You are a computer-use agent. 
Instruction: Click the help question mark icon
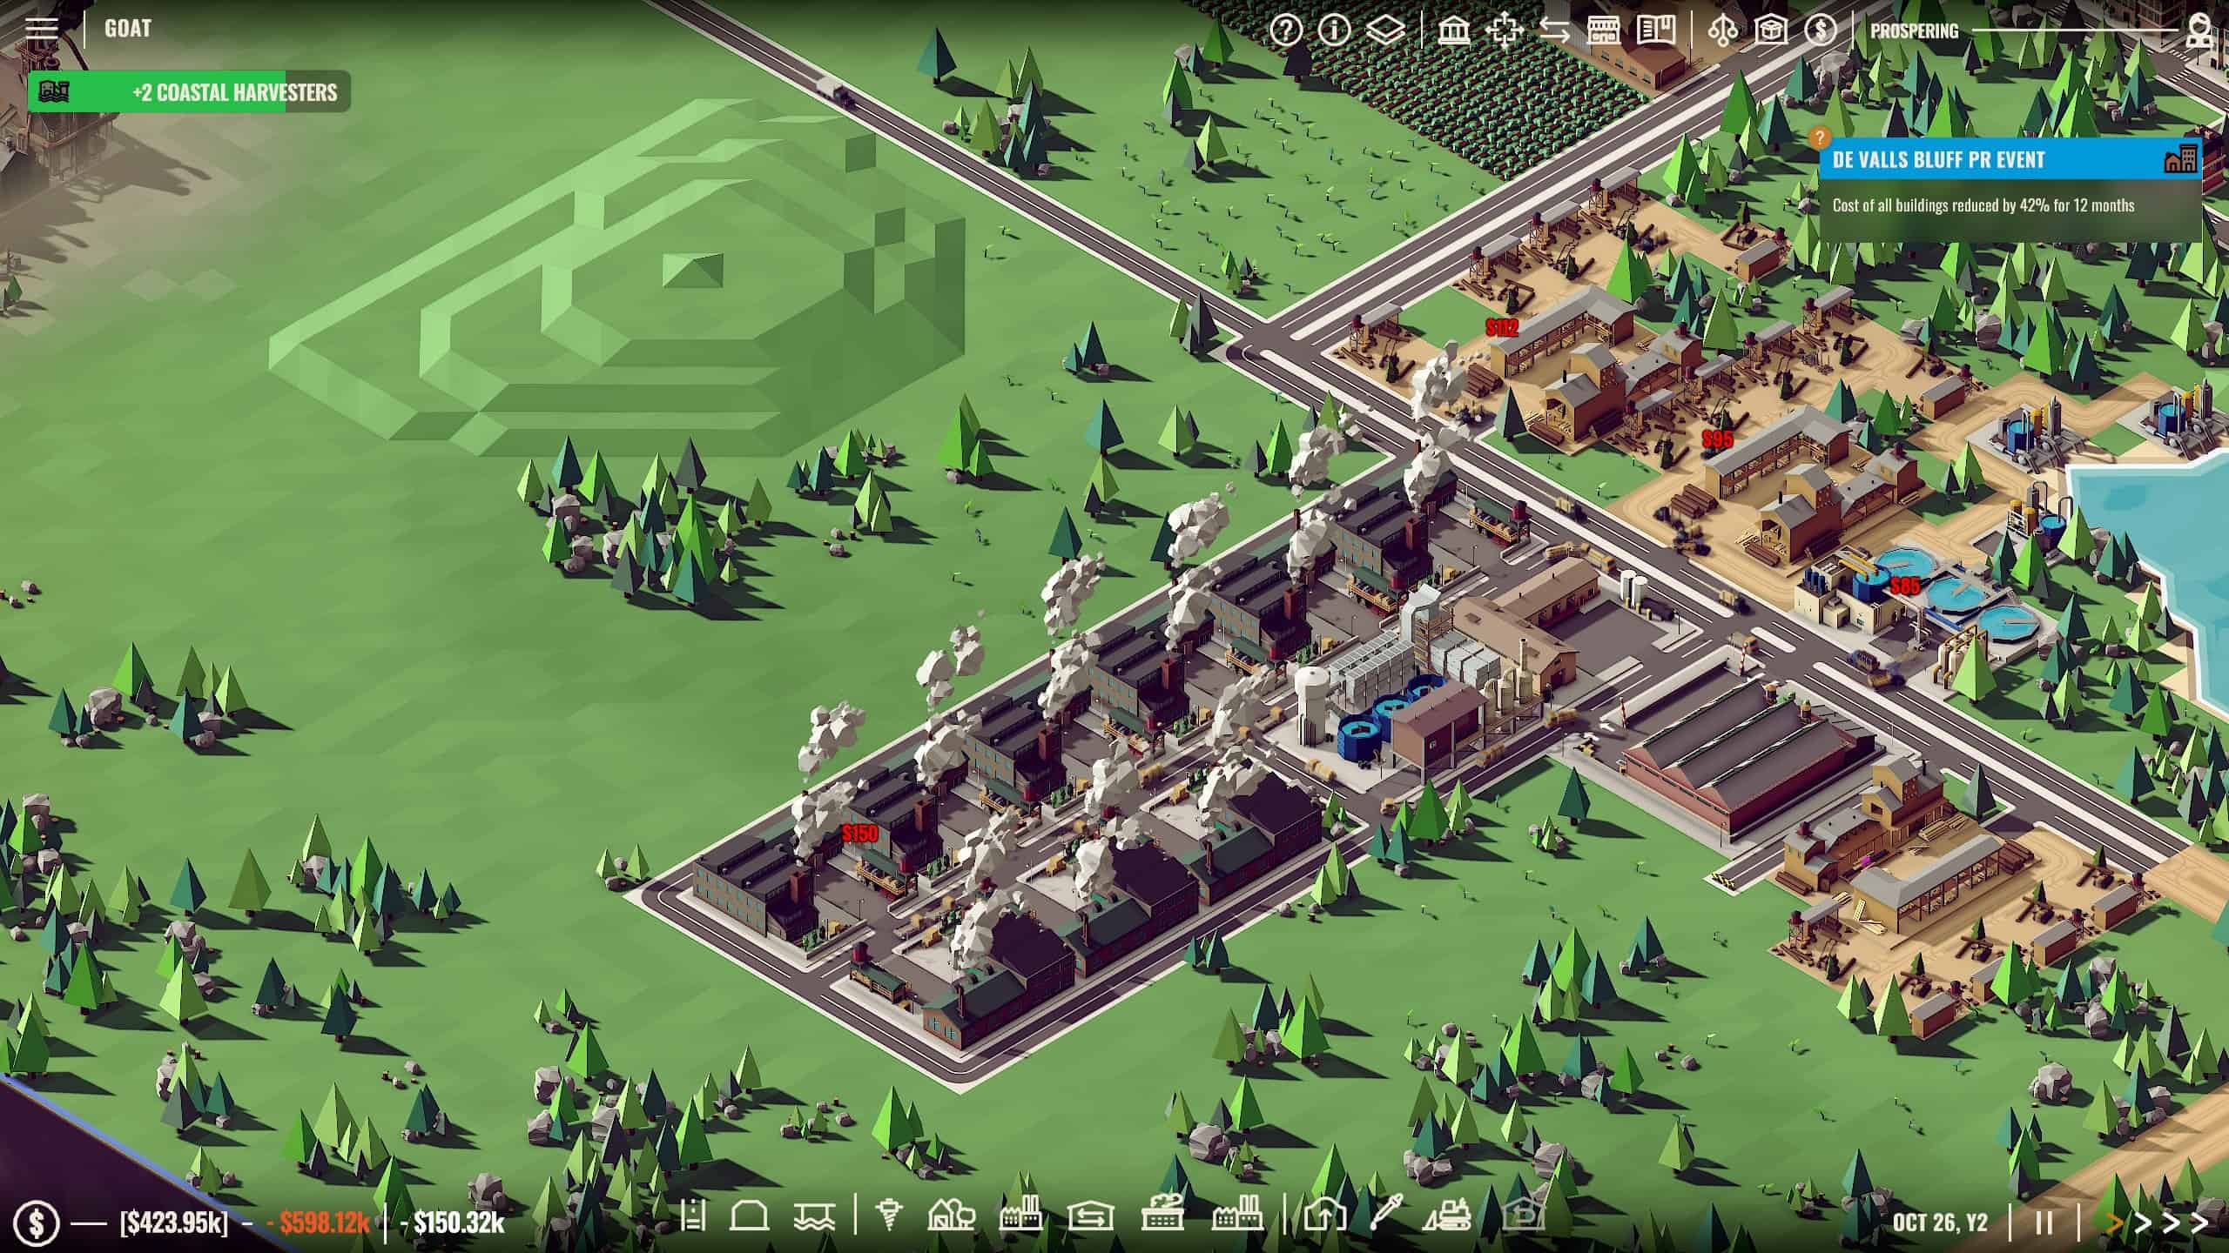(1285, 30)
